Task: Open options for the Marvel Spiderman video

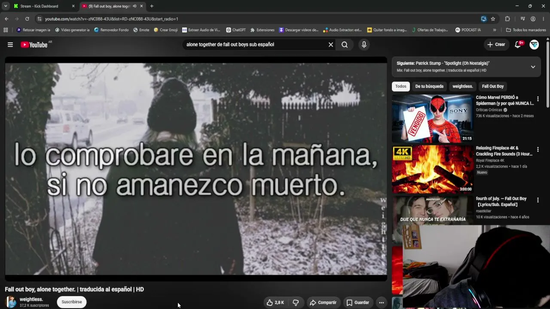Action: pyautogui.click(x=538, y=99)
